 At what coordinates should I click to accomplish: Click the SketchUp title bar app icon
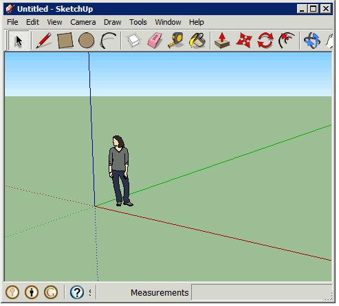[10, 9]
